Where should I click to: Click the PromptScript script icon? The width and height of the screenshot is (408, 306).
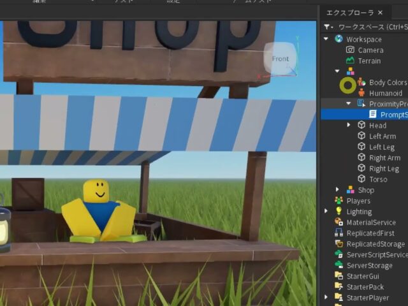pos(372,114)
